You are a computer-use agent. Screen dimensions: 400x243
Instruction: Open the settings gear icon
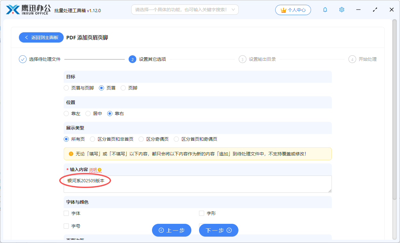(x=341, y=10)
